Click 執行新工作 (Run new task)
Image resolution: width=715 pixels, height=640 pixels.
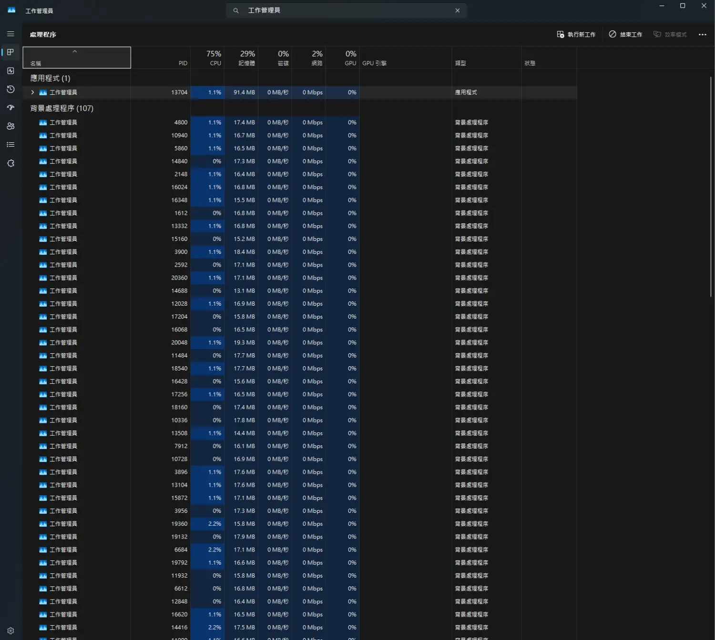point(576,34)
